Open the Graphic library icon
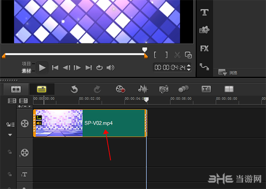This screenshot has width=266, height=189. (204, 30)
